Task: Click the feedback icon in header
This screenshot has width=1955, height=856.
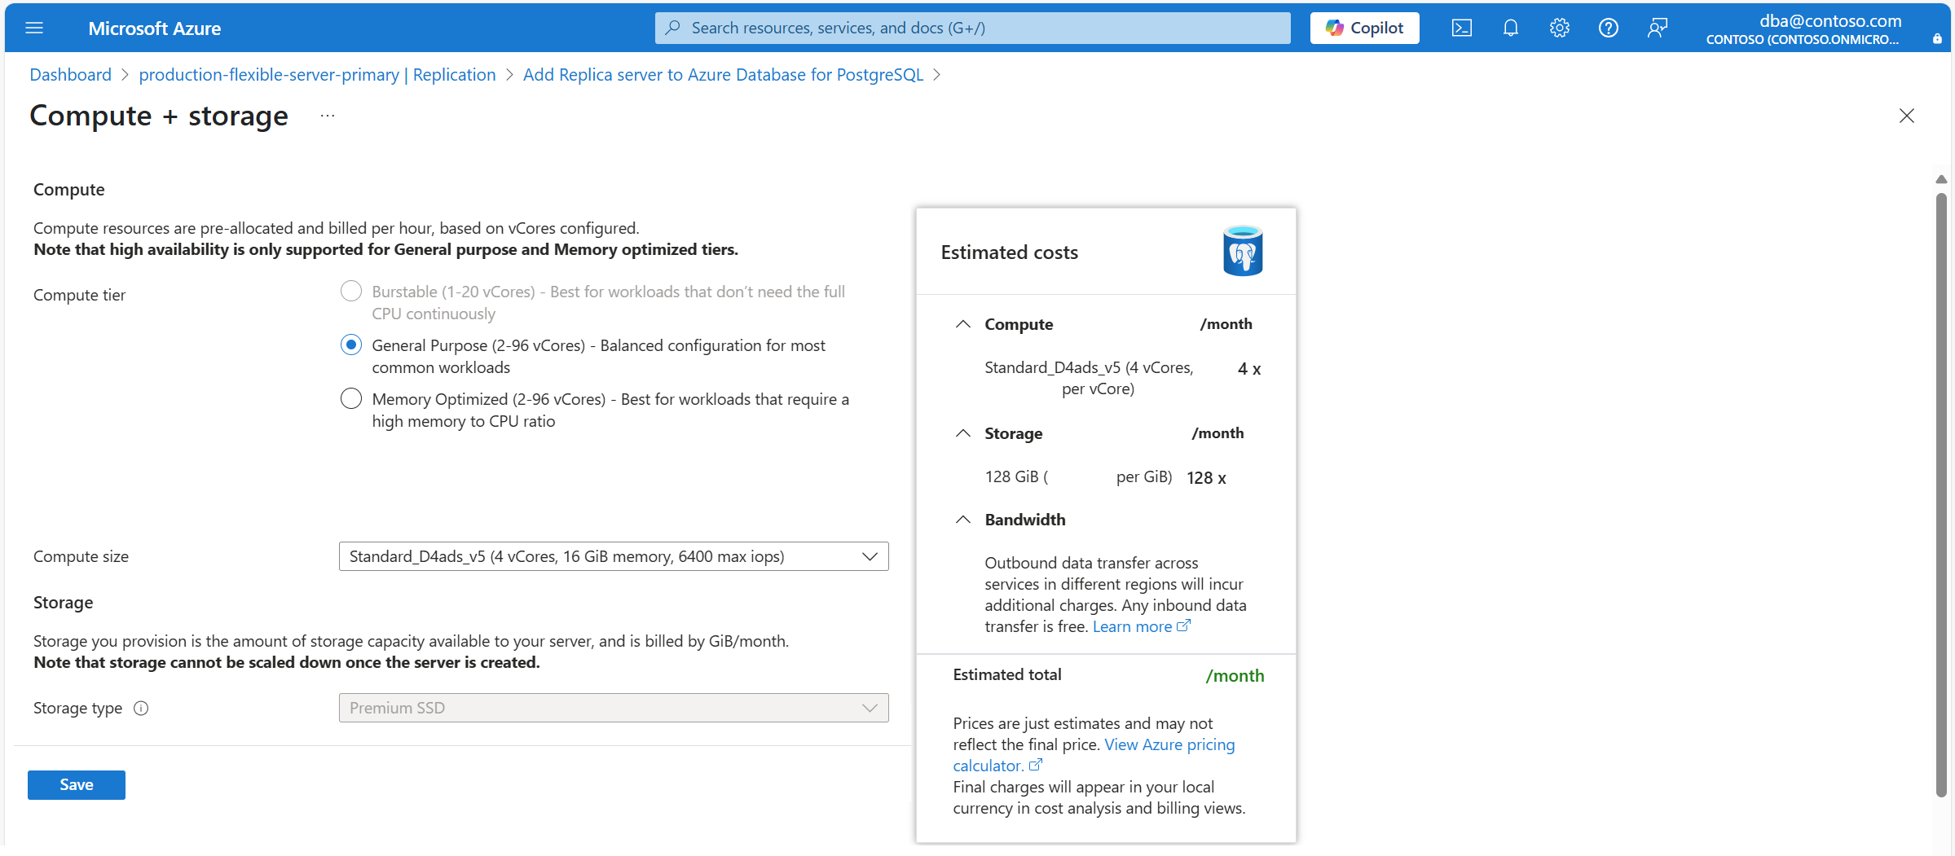Action: (x=1657, y=29)
